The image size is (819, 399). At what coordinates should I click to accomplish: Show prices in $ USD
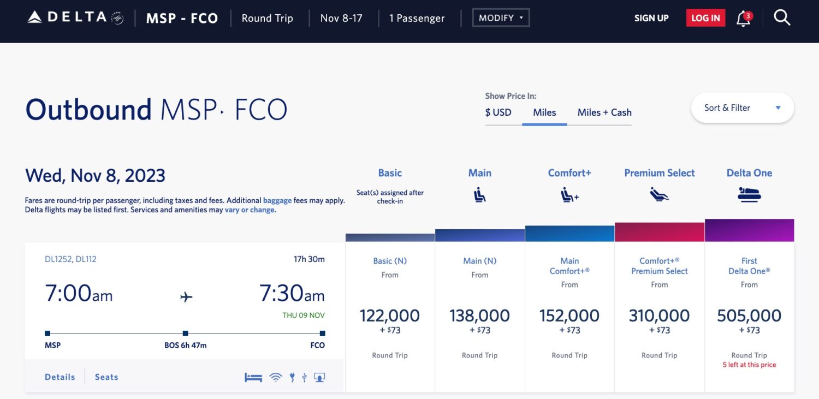point(498,112)
